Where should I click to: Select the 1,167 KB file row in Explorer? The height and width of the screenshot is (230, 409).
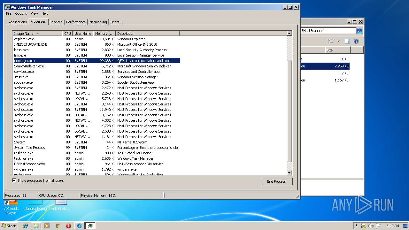point(325,80)
